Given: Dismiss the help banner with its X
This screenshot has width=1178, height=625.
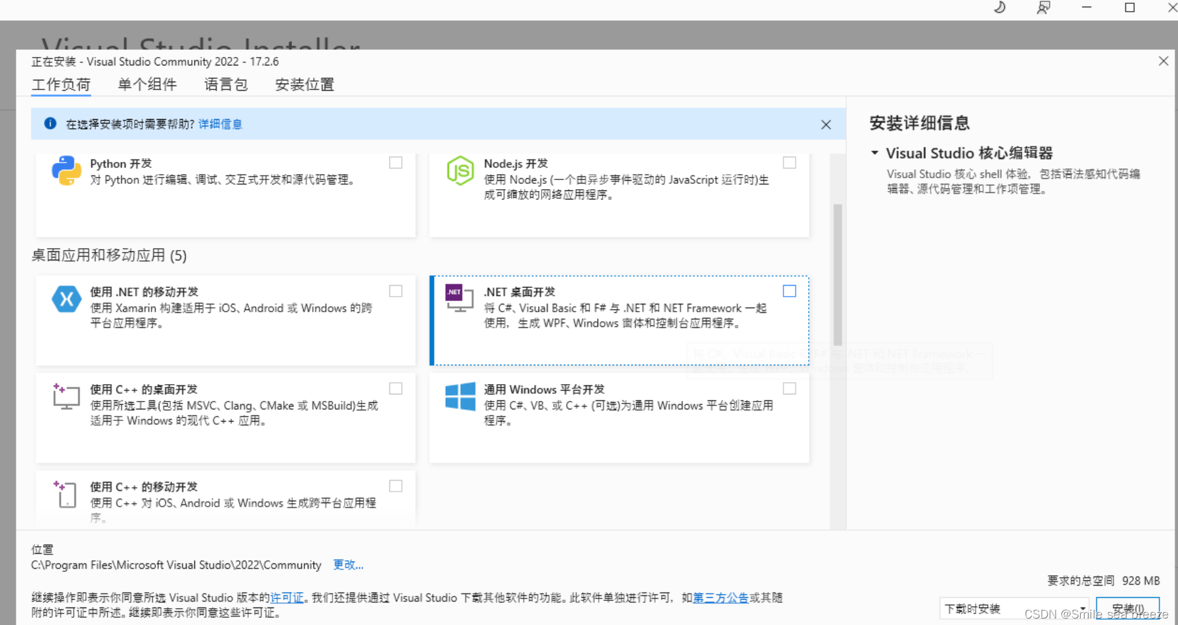Looking at the screenshot, I should click(826, 124).
